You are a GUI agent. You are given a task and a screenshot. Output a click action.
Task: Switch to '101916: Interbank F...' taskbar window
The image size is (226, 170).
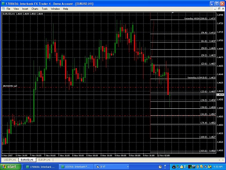click(76, 167)
